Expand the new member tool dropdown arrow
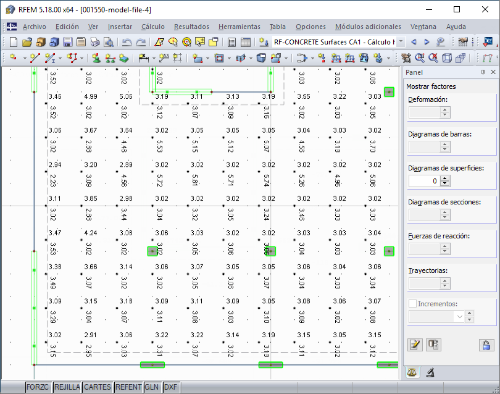This screenshot has width=500, height=394. coord(60,58)
